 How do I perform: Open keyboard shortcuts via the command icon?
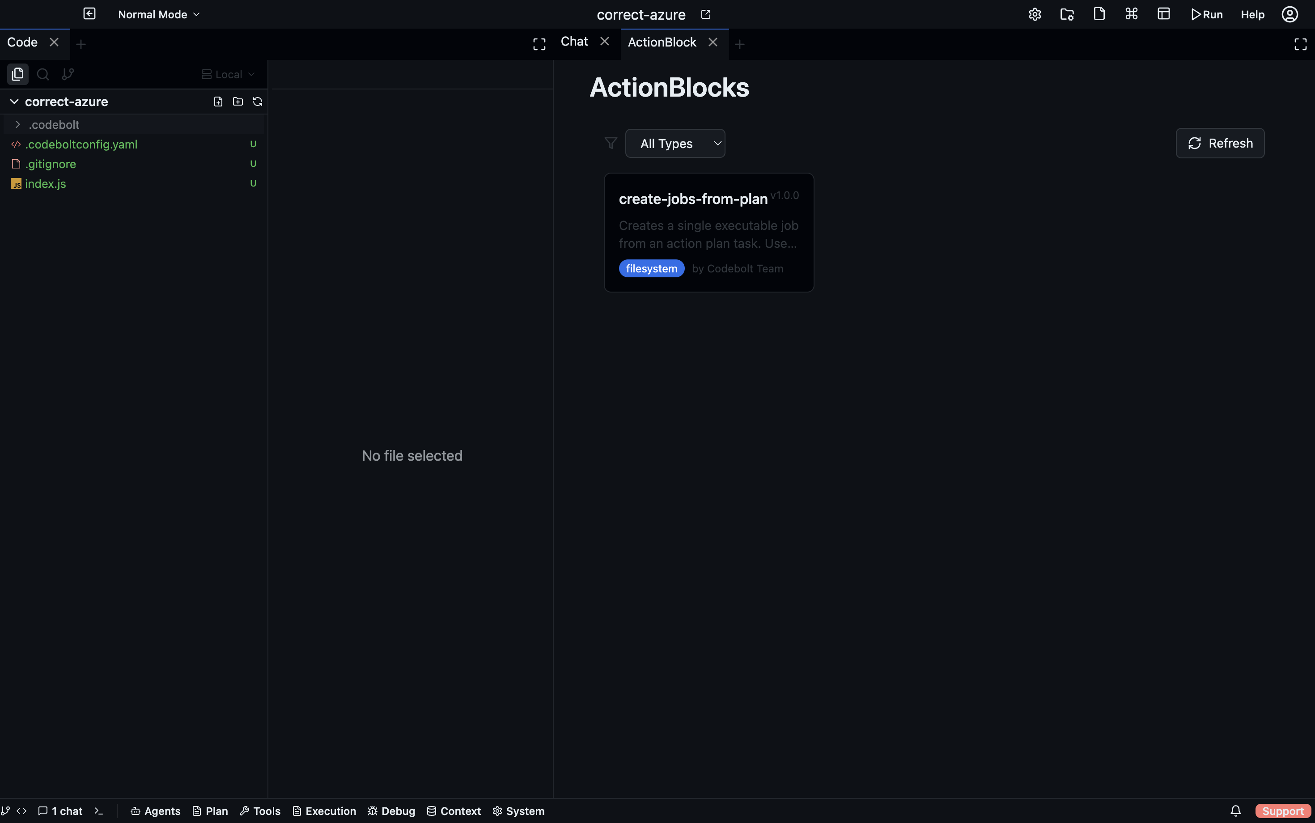1130,13
